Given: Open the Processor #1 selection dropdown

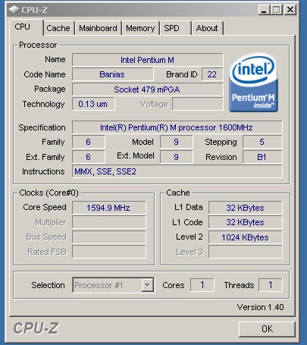Looking at the screenshot, I should tap(113, 285).
